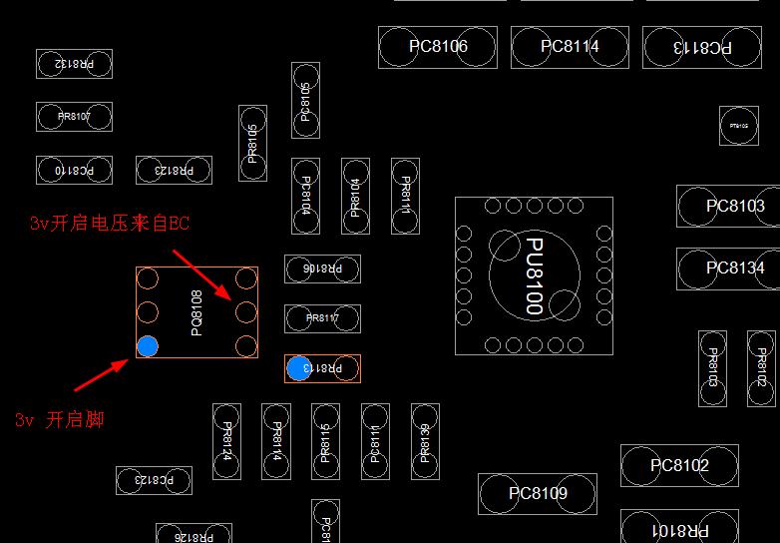Viewport: 780px width, 543px height.
Task: Click resistor PR8132
Action: pyautogui.click(x=74, y=64)
